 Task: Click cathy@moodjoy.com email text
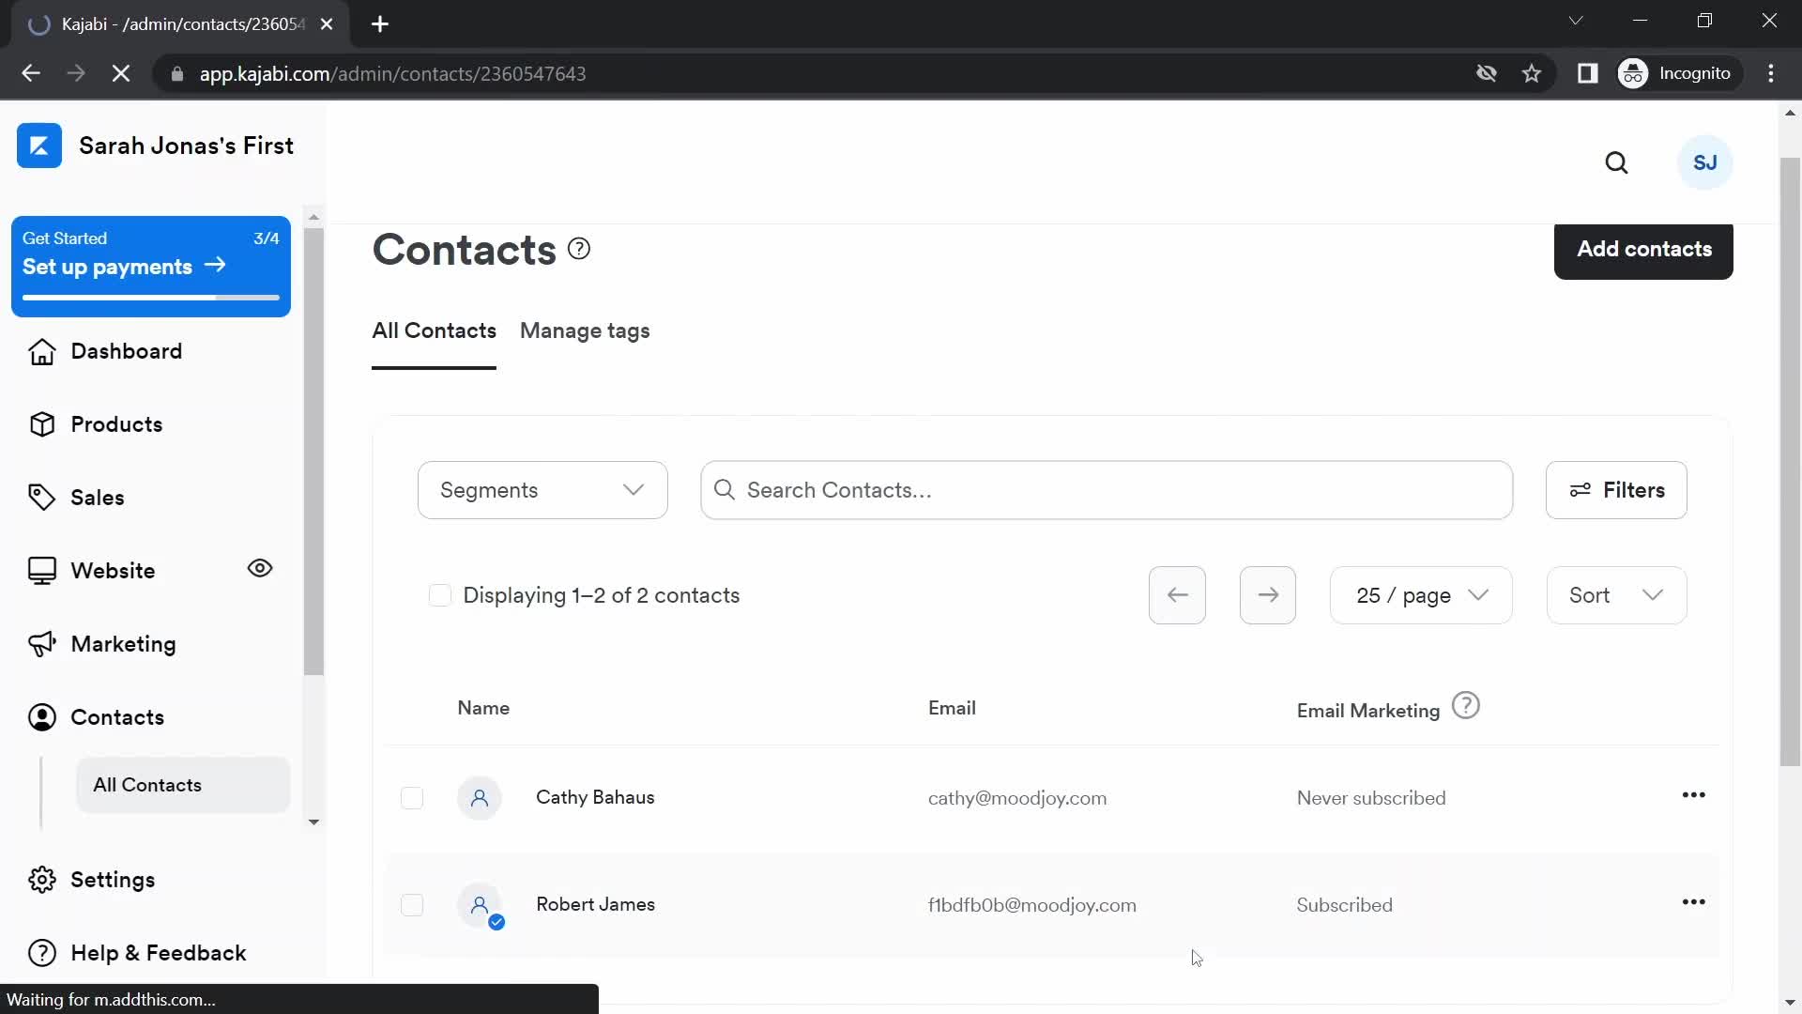[1016, 798]
